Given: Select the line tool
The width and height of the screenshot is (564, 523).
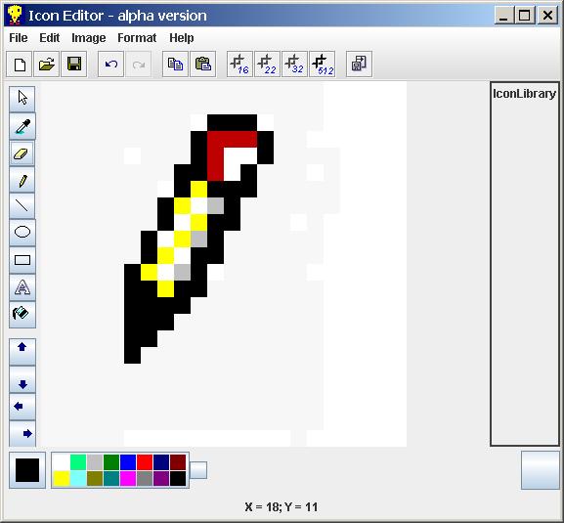Looking at the screenshot, I should pyautogui.click(x=22, y=206).
